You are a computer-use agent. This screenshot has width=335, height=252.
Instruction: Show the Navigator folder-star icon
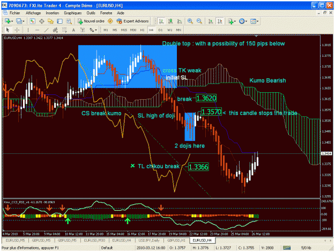click(x=50, y=21)
